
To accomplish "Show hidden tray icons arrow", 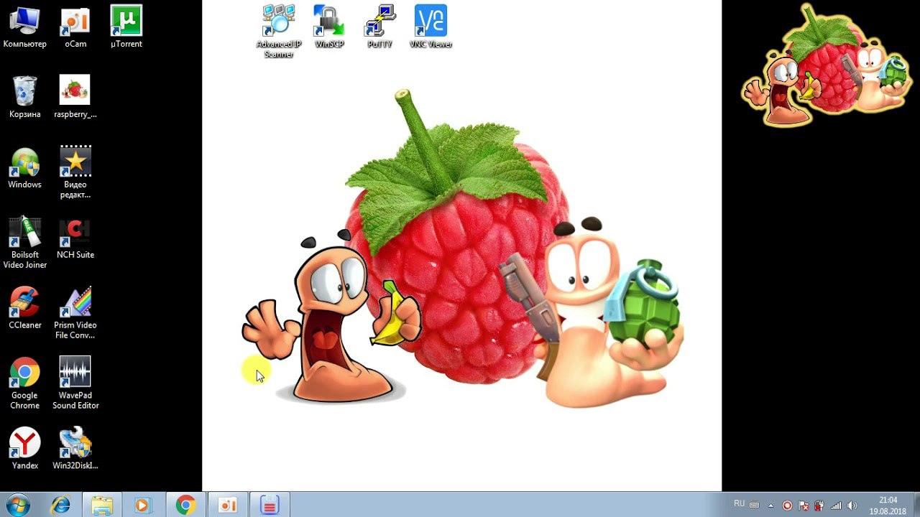I will 770,506.
